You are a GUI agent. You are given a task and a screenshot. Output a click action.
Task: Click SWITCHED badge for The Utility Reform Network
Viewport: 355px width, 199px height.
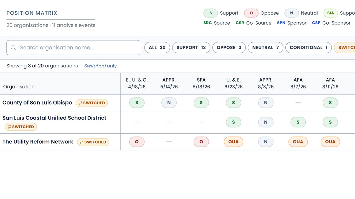pos(93,142)
